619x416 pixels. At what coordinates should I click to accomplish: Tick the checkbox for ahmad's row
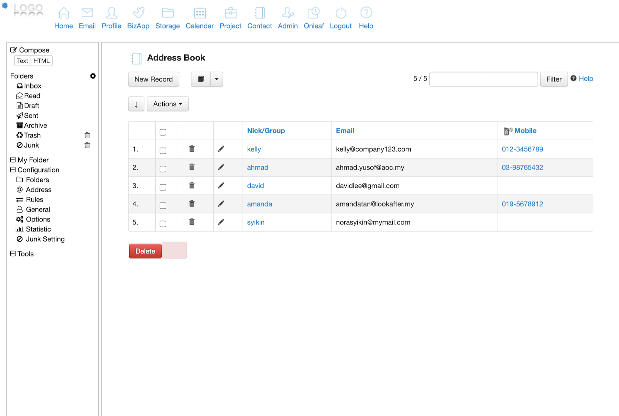(x=163, y=169)
